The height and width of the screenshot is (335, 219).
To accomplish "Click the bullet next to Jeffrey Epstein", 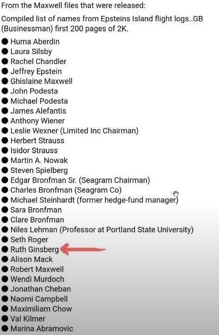I will point(5,71).
